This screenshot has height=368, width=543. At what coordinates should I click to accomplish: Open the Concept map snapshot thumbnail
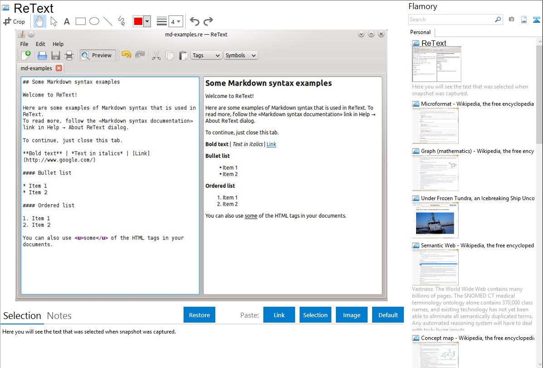[x=435, y=355]
